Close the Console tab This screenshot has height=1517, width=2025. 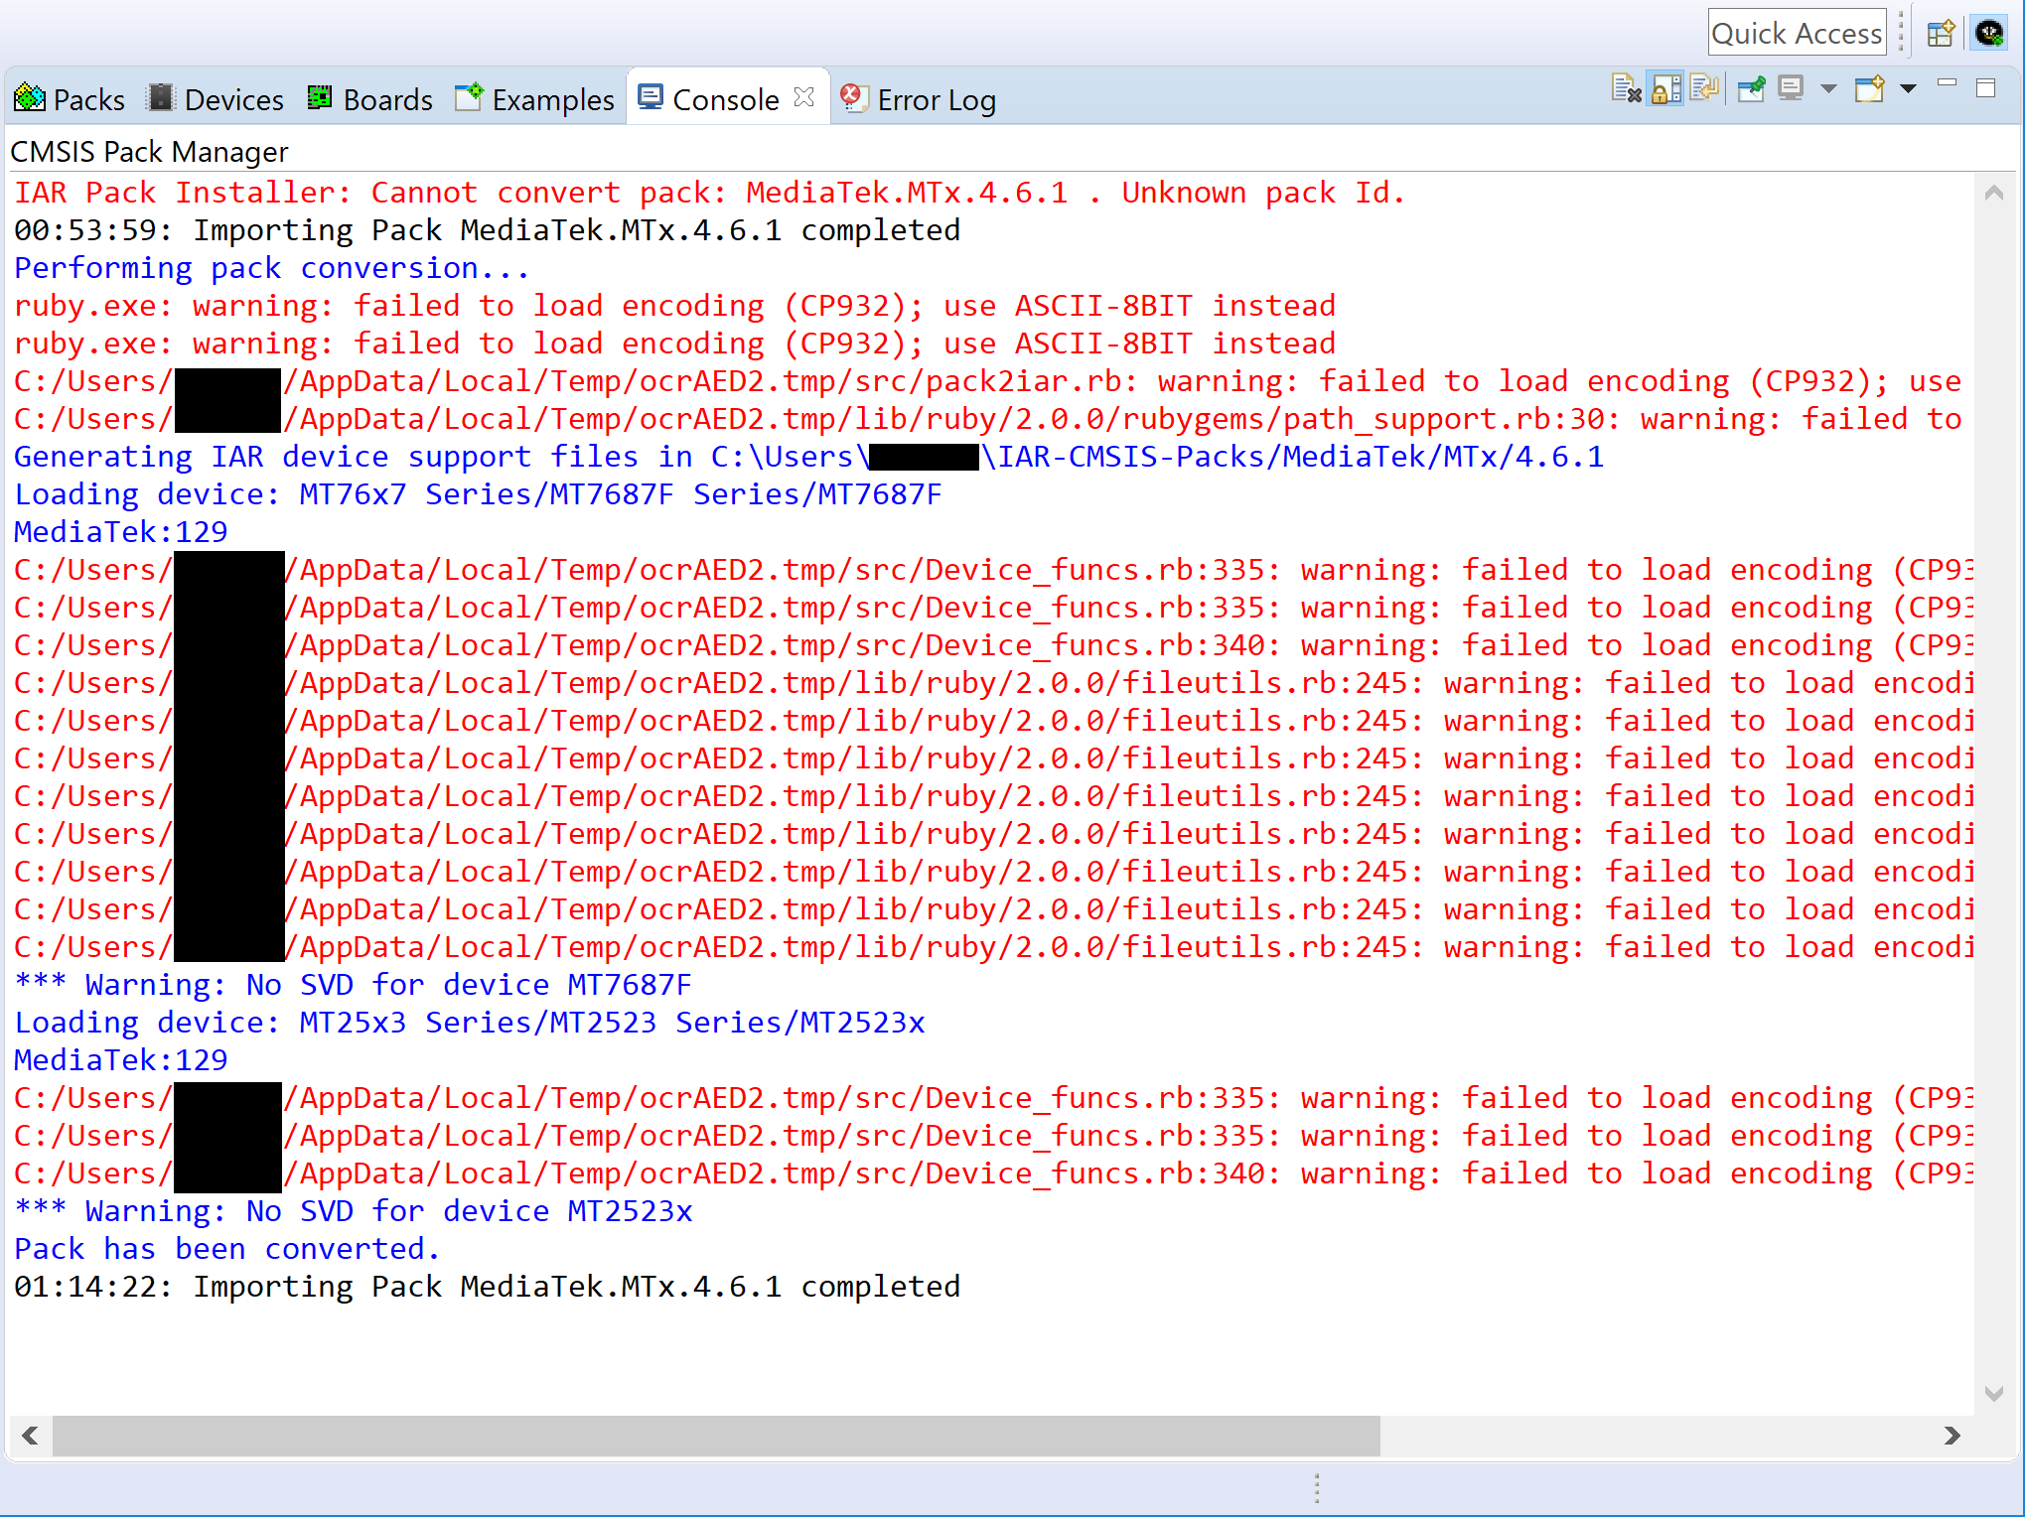(802, 96)
